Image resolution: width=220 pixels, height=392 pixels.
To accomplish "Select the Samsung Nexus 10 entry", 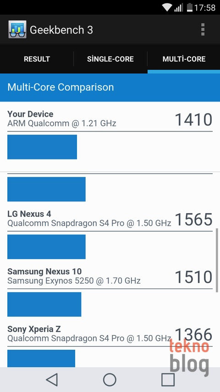I will (x=110, y=276).
